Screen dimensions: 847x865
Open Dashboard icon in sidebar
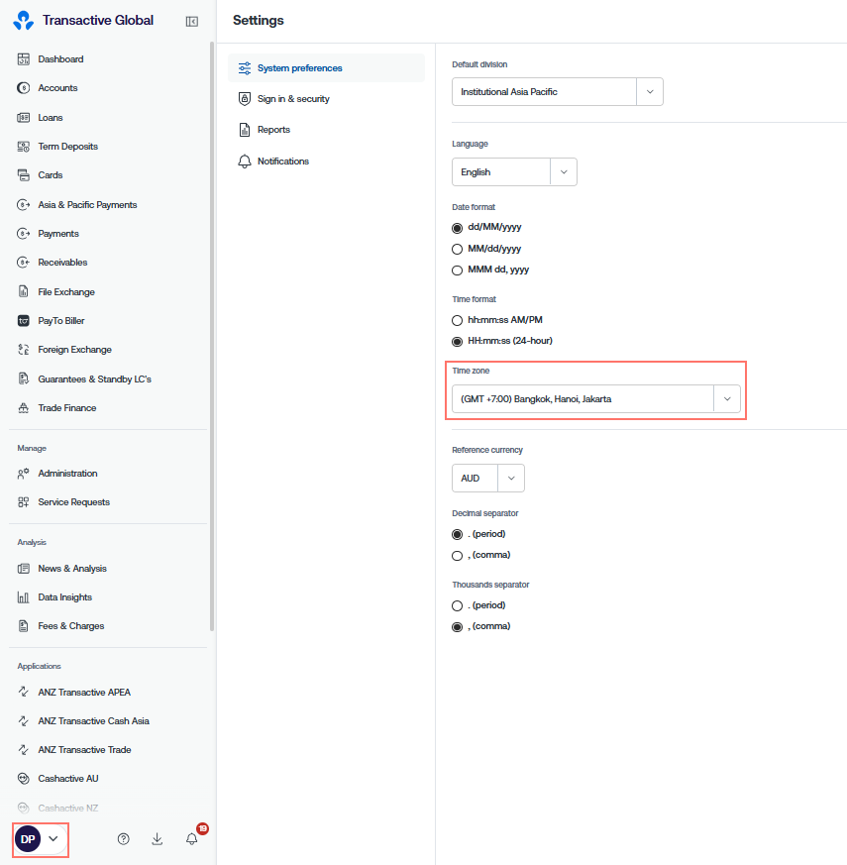[23, 59]
